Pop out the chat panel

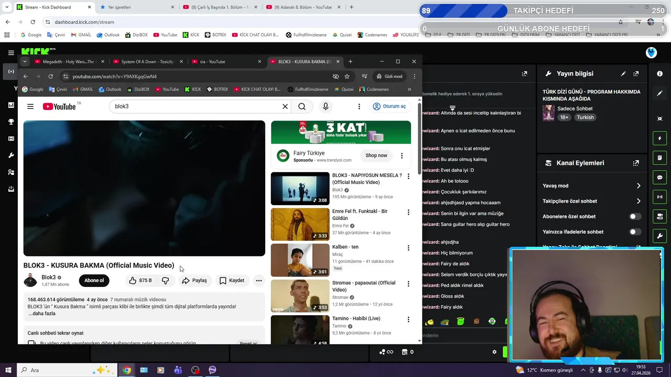(524, 74)
